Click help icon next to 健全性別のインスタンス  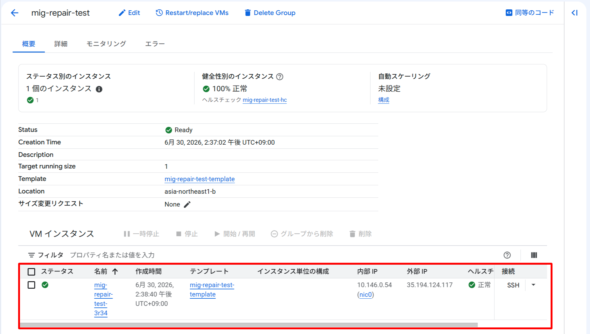(x=280, y=77)
